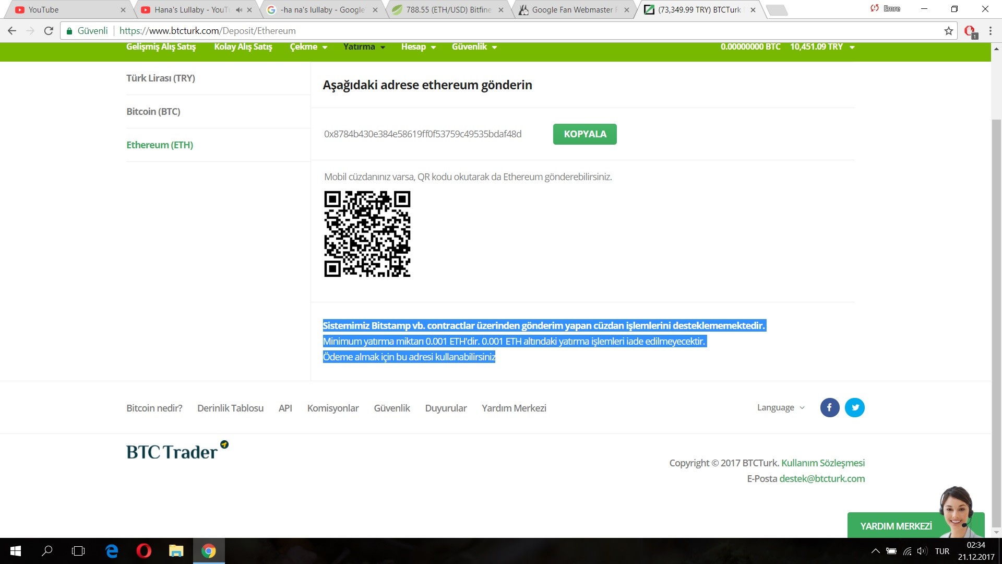
Task: Copy the address with the KOPYALA button
Action: tap(585, 134)
